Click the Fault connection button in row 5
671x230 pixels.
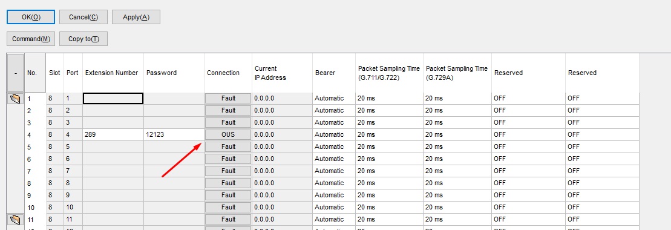(x=228, y=146)
